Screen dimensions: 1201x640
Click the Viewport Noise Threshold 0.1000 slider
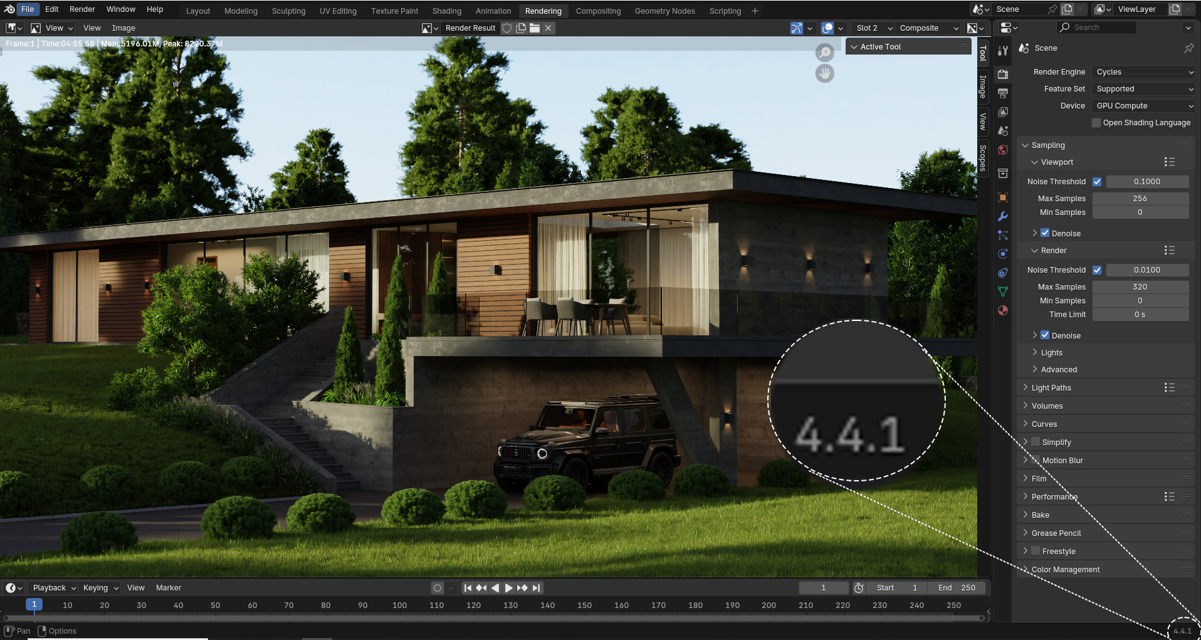(1147, 182)
